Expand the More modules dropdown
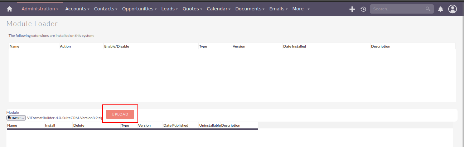 tap(301, 9)
